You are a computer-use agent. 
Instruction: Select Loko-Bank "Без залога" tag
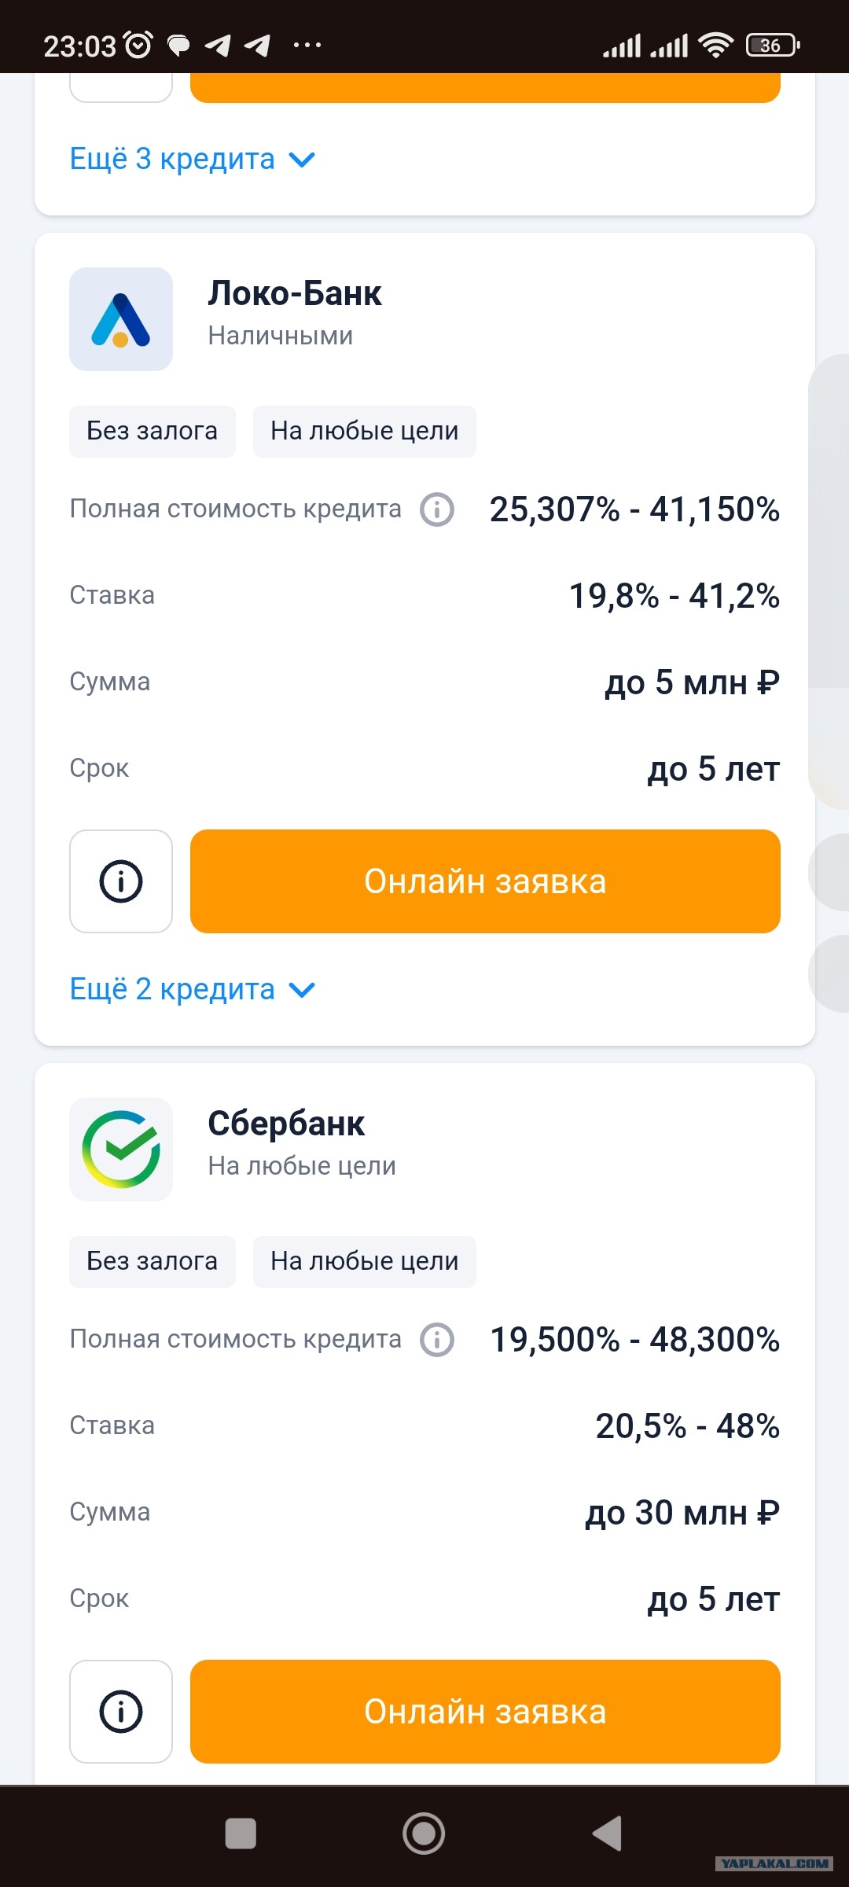click(153, 432)
